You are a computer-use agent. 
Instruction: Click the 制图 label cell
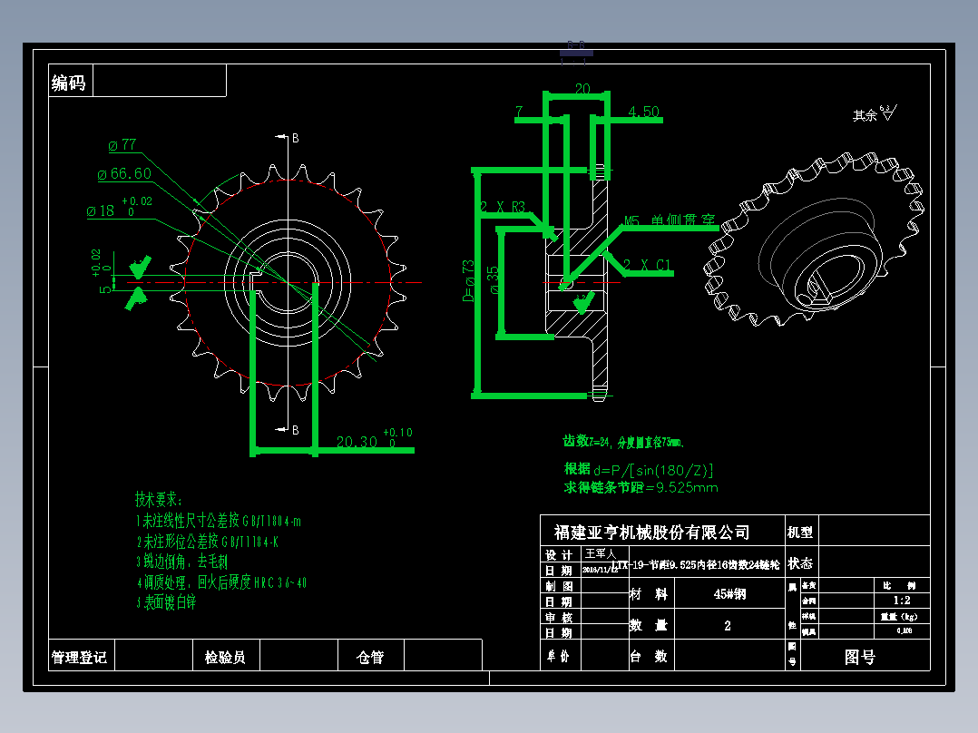560,586
